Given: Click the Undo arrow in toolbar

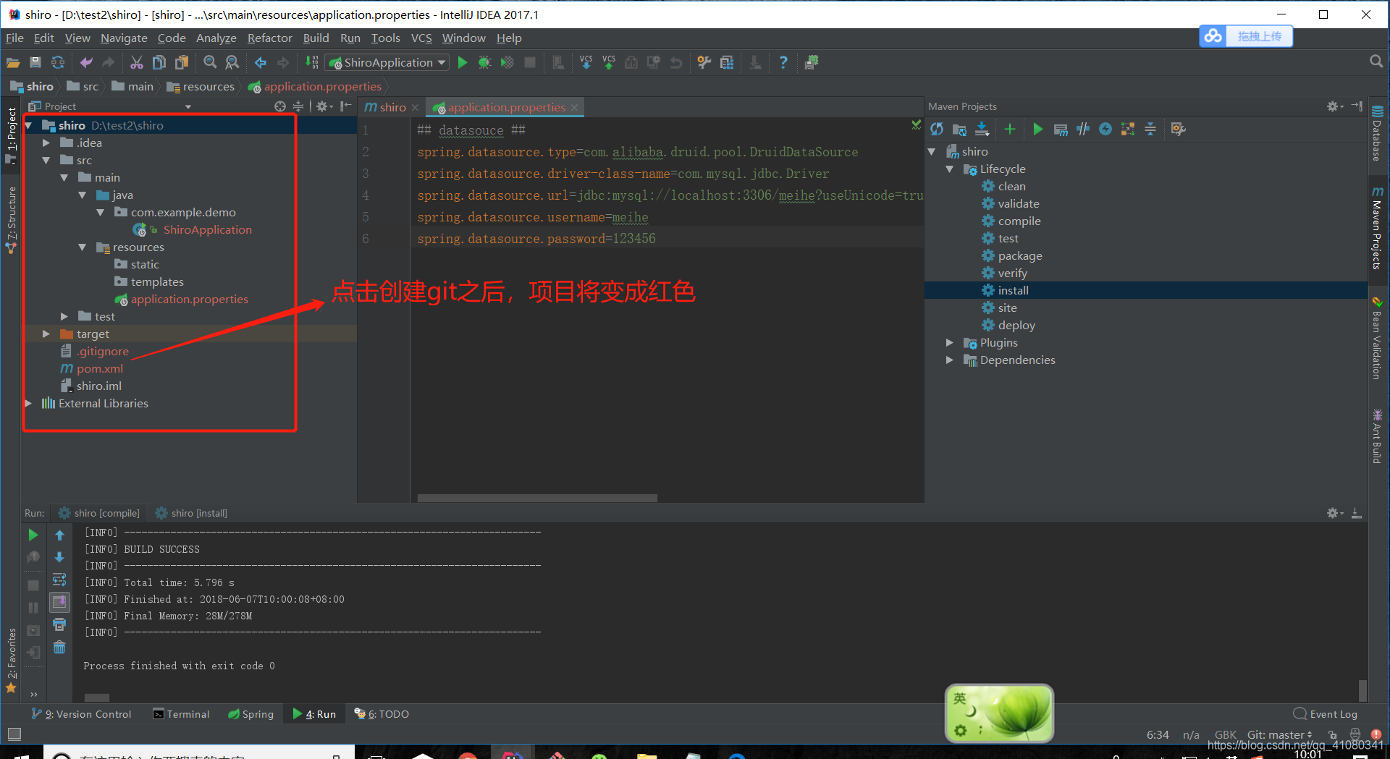Looking at the screenshot, I should tap(86, 63).
